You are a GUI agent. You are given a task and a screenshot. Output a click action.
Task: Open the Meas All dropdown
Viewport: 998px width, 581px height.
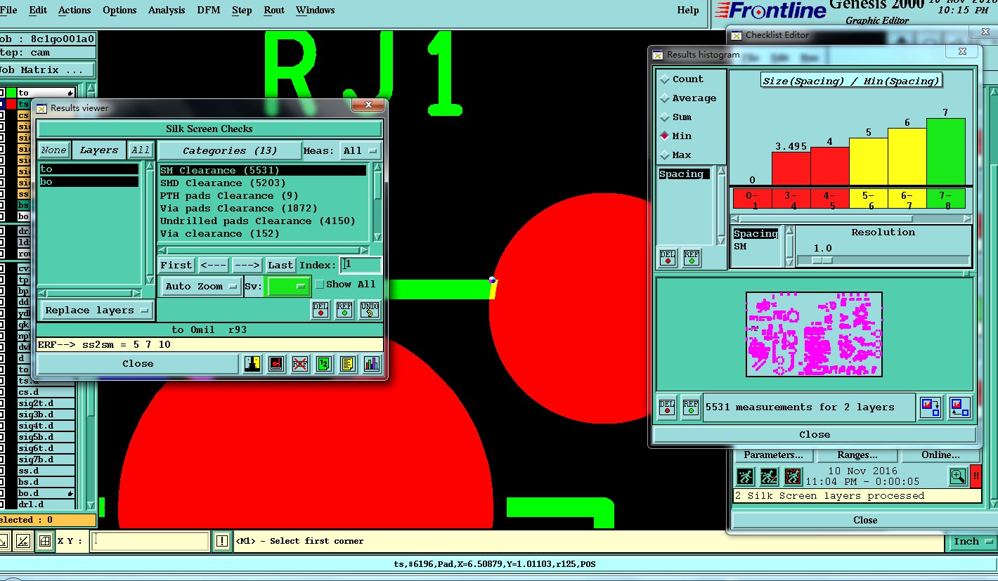tap(360, 150)
